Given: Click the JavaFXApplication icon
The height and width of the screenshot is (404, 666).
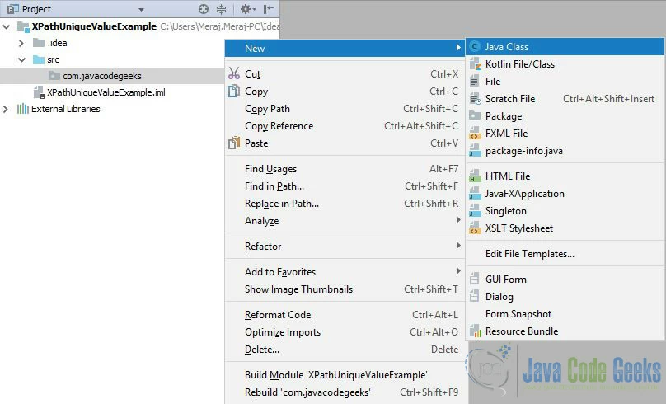Looking at the screenshot, I should pyautogui.click(x=475, y=194).
